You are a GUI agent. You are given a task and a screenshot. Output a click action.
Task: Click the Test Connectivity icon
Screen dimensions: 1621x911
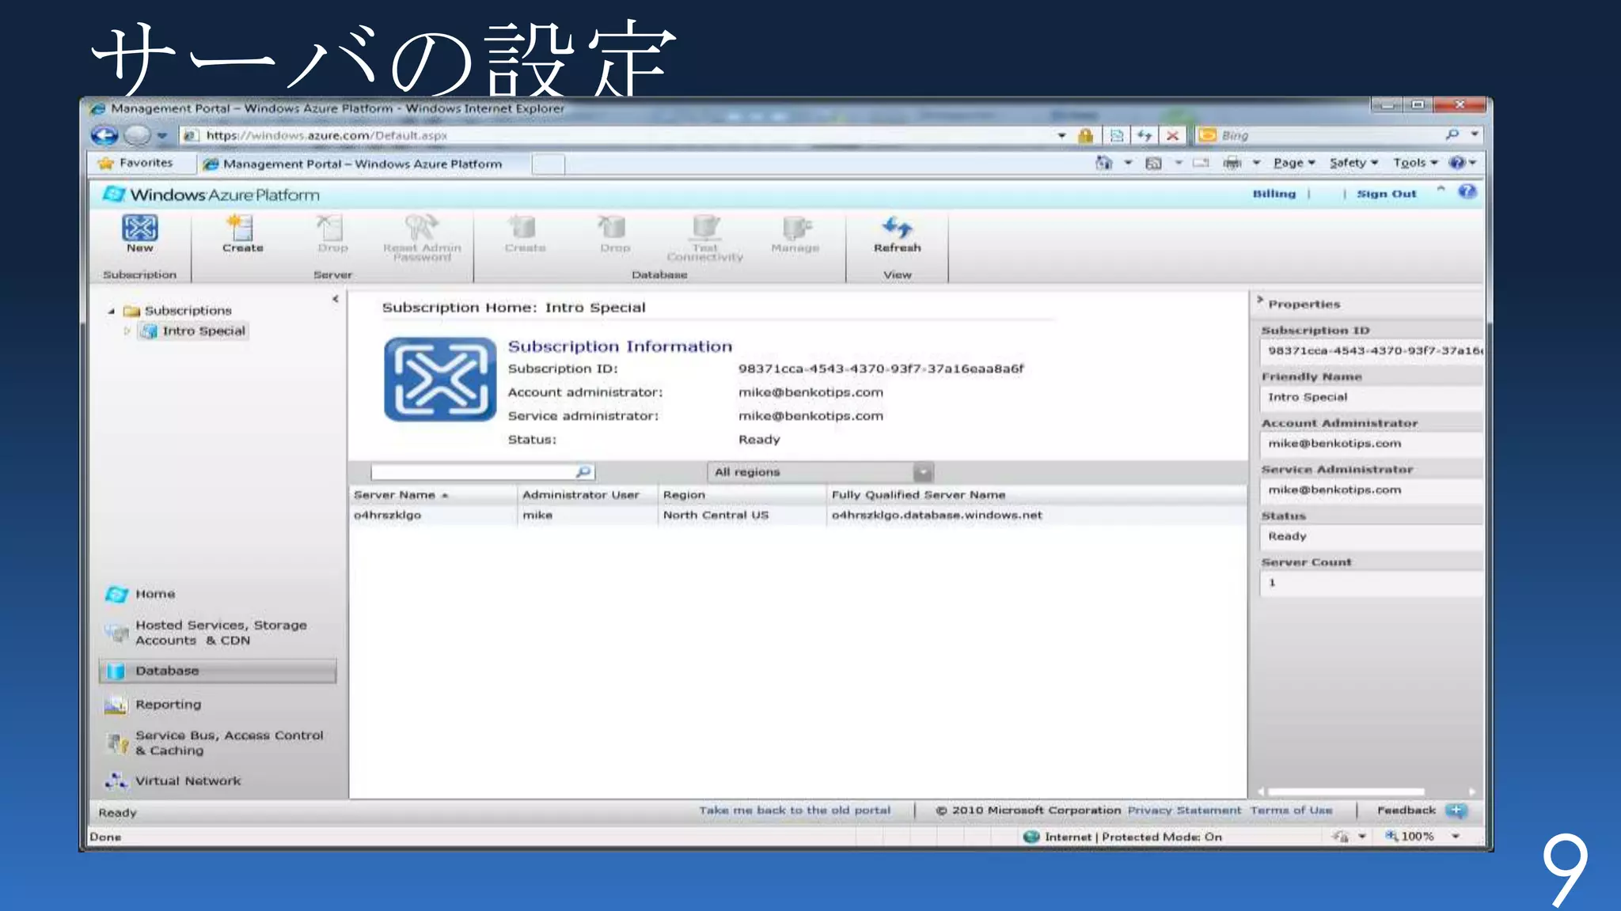pos(705,228)
